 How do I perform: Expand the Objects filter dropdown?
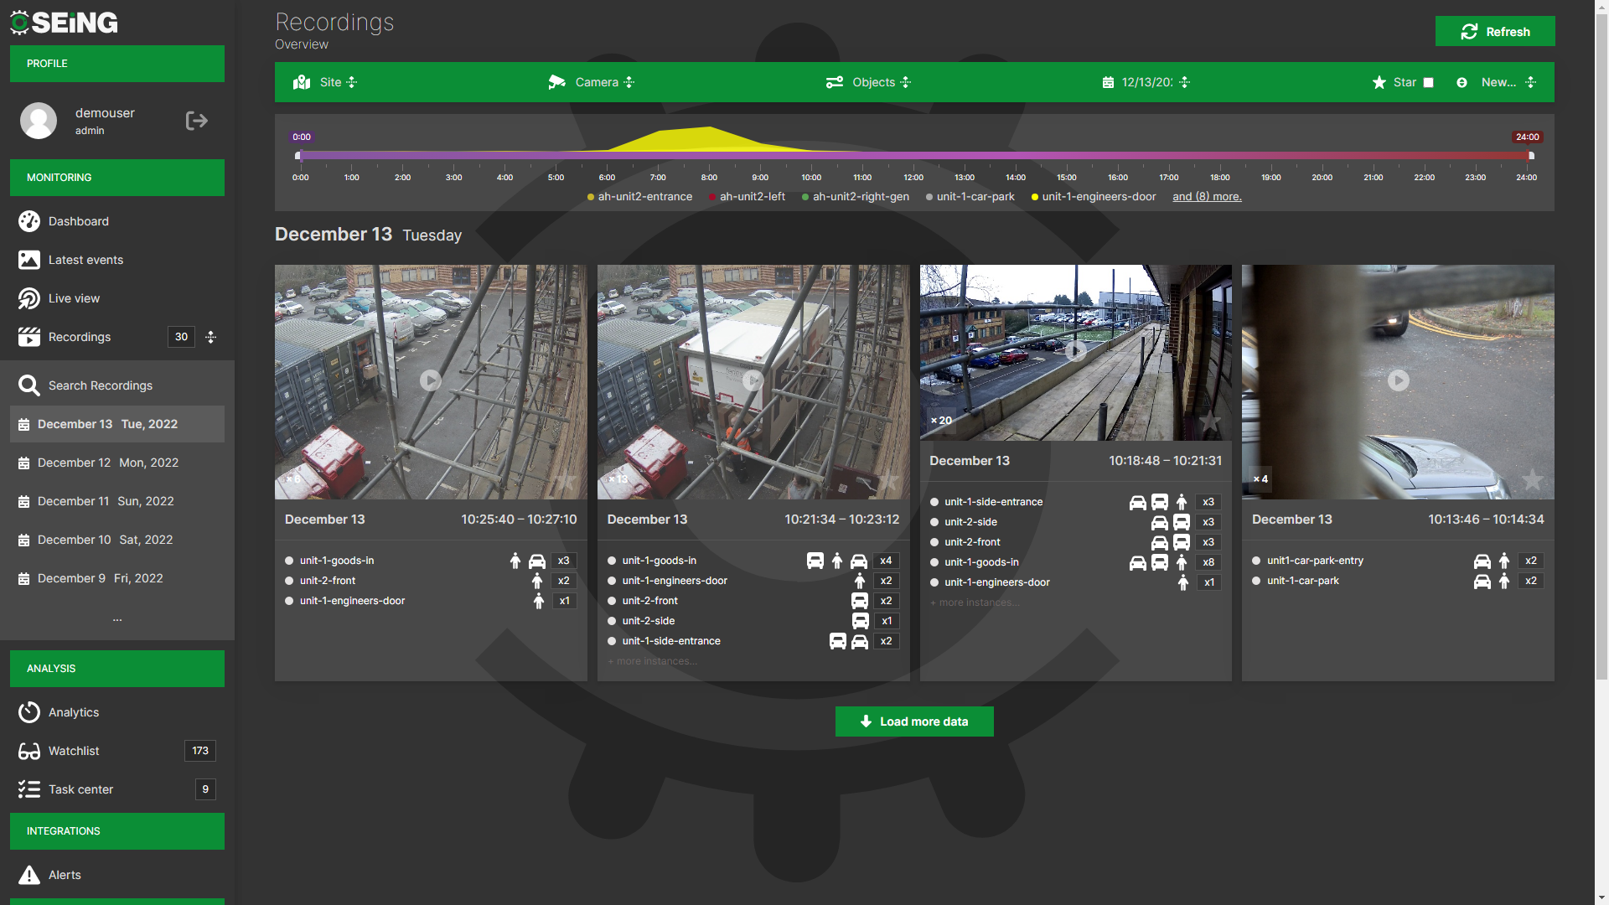pos(906,82)
